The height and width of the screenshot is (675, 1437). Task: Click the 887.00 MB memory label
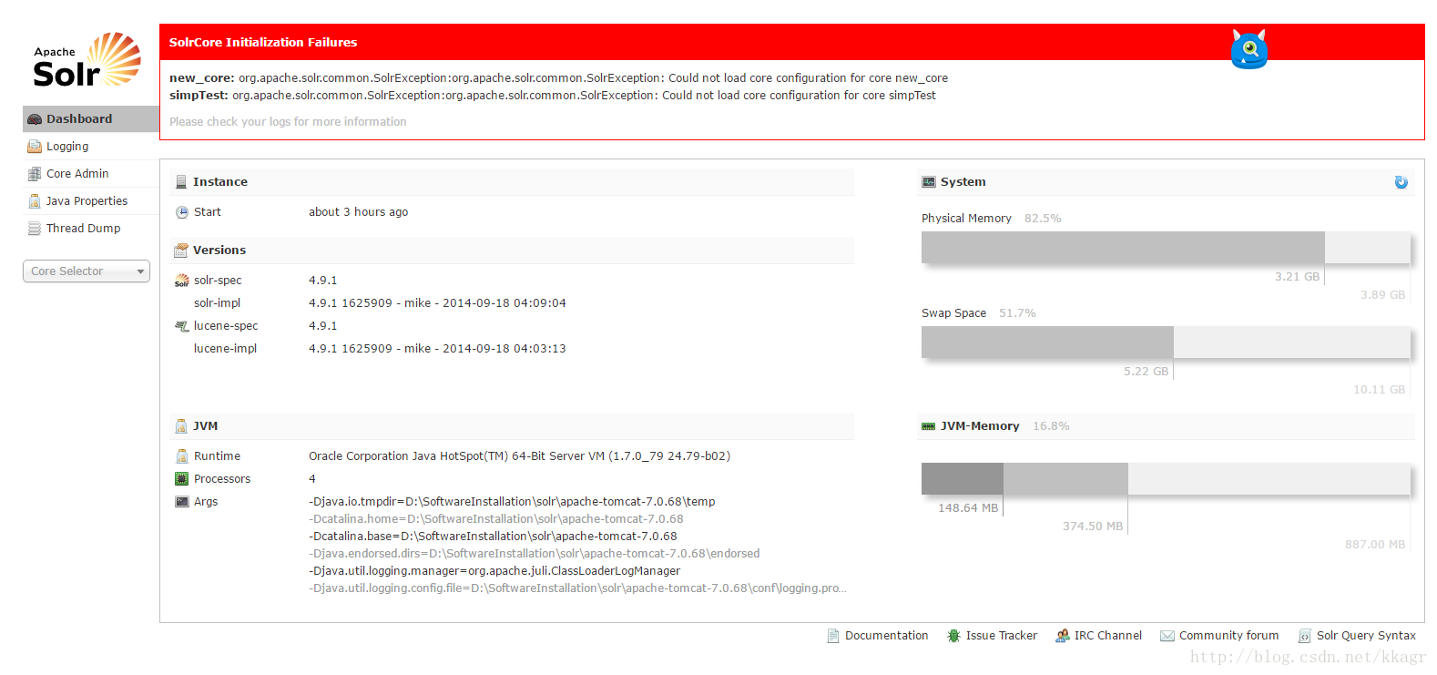point(1375,545)
